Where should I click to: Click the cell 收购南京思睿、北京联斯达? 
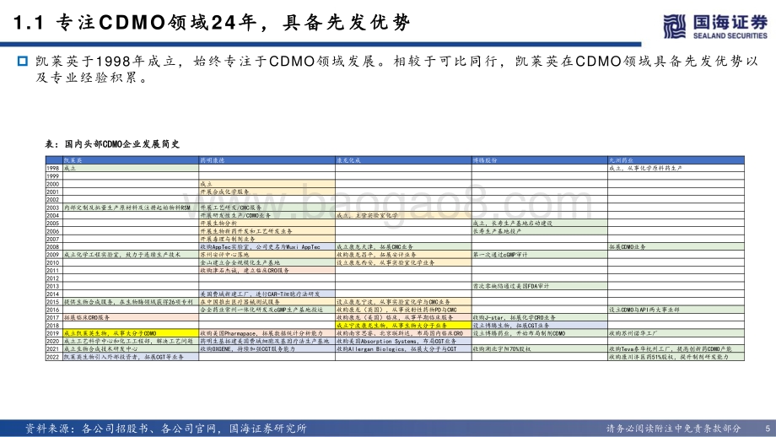(x=403, y=333)
